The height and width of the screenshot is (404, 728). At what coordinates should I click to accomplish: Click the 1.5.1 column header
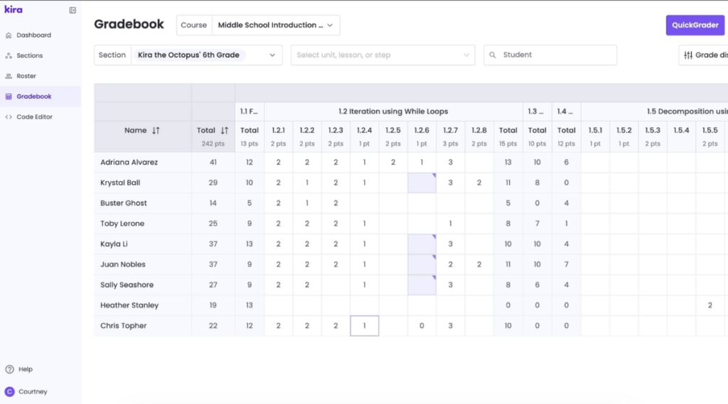tap(595, 136)
